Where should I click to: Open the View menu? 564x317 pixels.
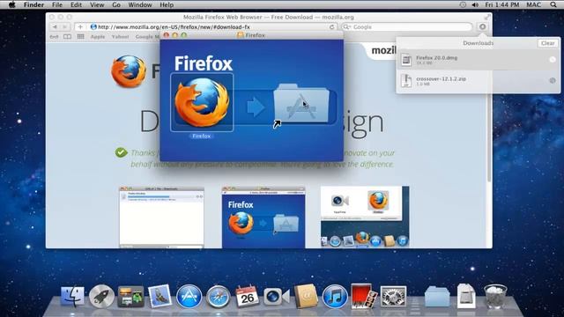[x=97, y=4]
